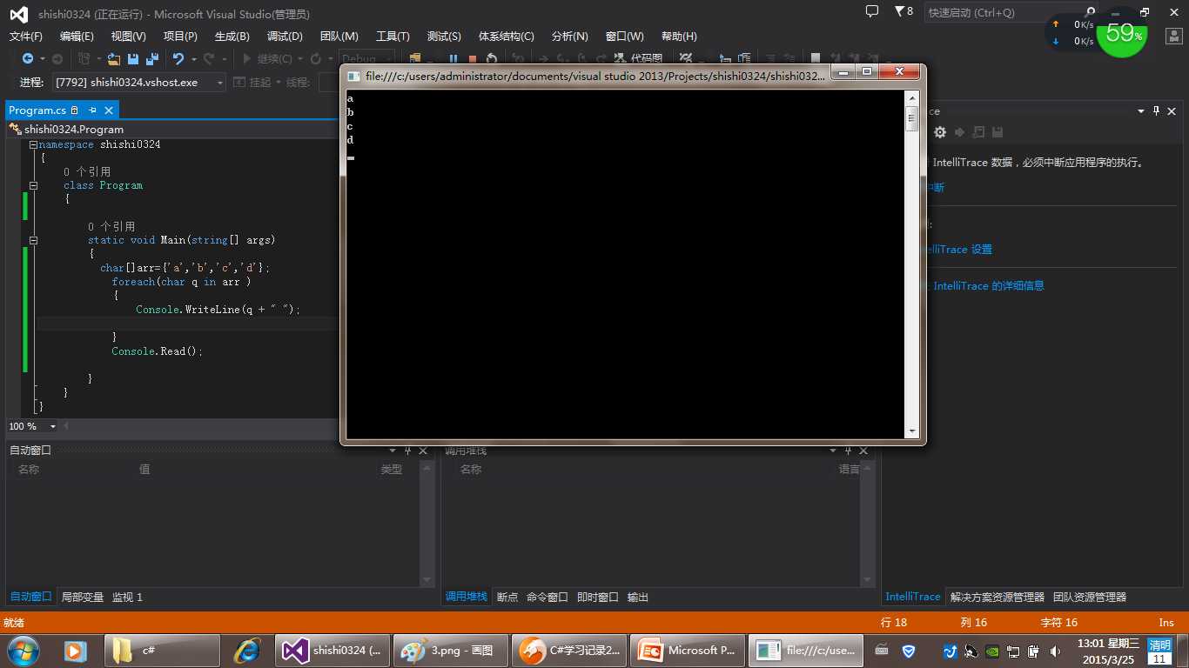1189x668 pixels.
Task: Open Internet Explorer from taskbar
Action: (x=248, y=650)
